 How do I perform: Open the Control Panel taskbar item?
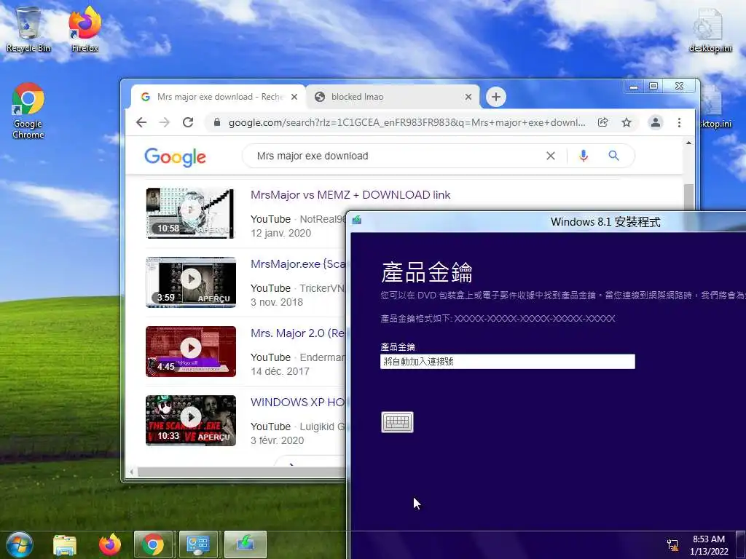[x=198, y=544]
